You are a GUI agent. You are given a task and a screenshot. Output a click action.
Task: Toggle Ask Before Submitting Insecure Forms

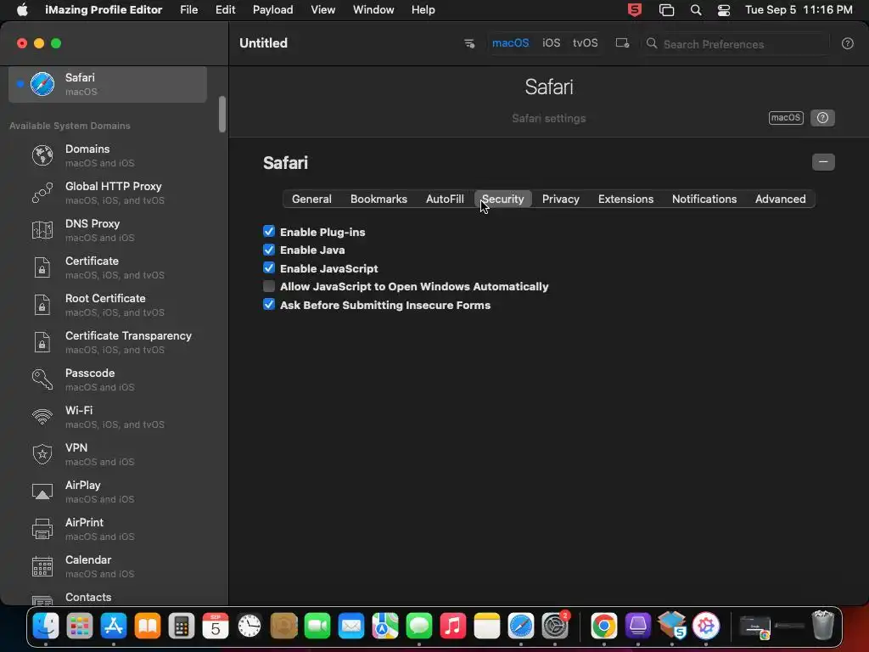[x=269, y=305]
